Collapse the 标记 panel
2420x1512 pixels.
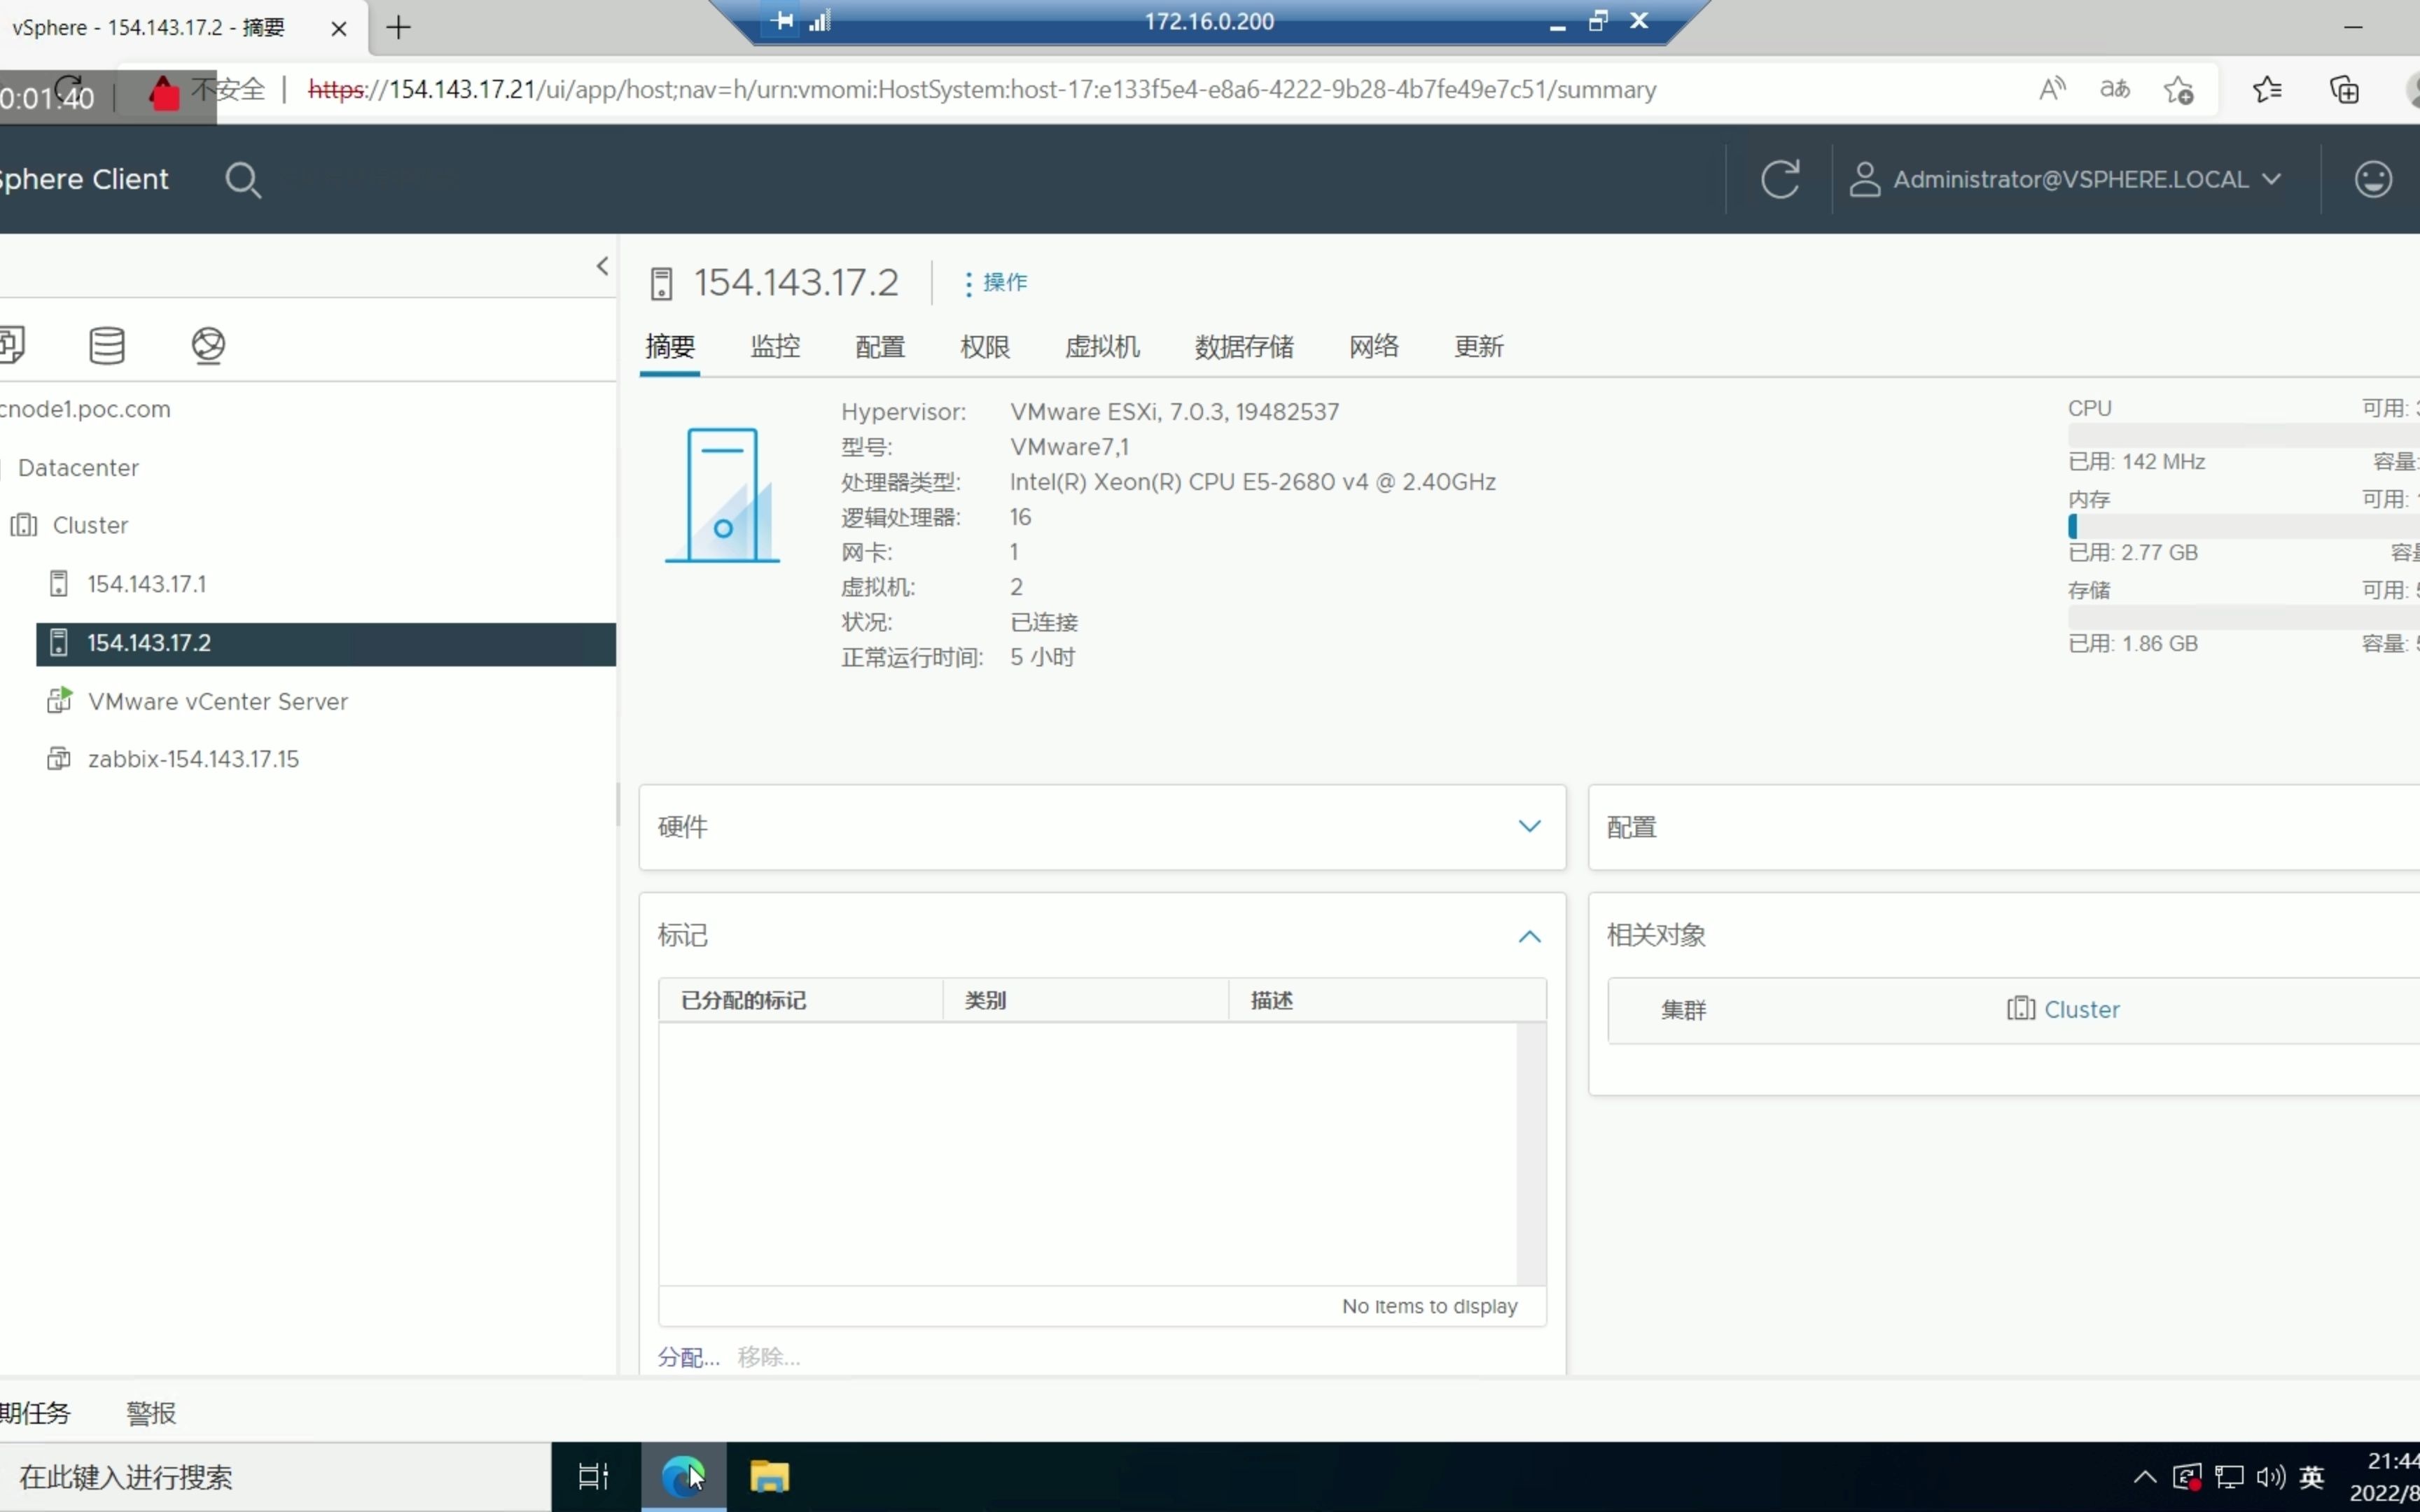1529,936
